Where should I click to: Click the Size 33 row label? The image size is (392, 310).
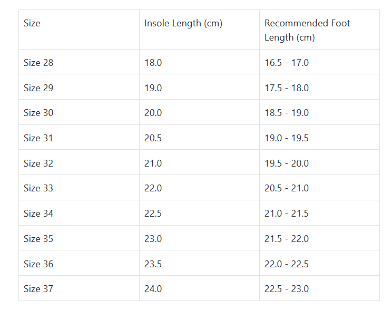[x=38, y=188]
